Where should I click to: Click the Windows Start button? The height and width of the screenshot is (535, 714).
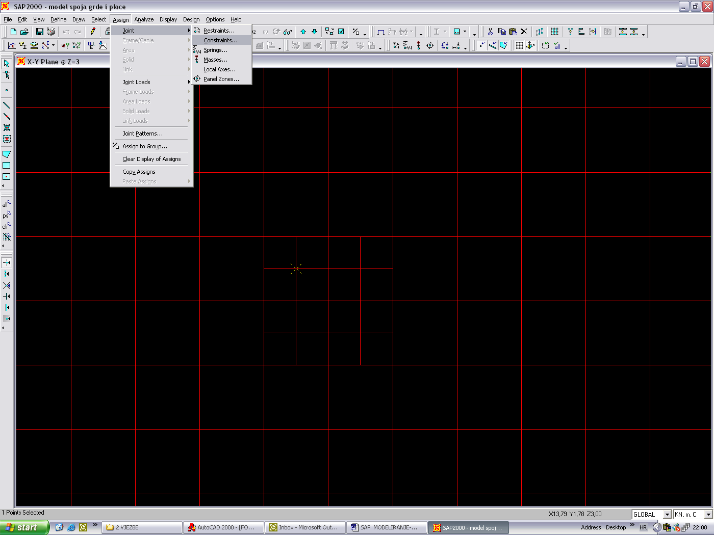(x=24, y=527)
